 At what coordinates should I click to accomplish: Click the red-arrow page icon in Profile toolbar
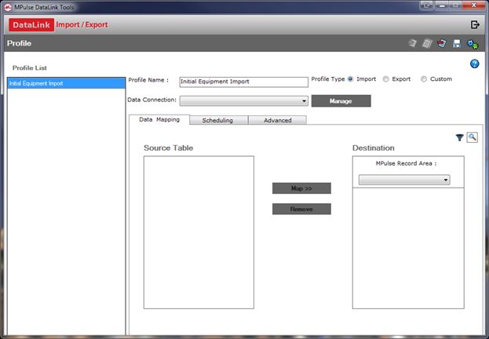442,43
